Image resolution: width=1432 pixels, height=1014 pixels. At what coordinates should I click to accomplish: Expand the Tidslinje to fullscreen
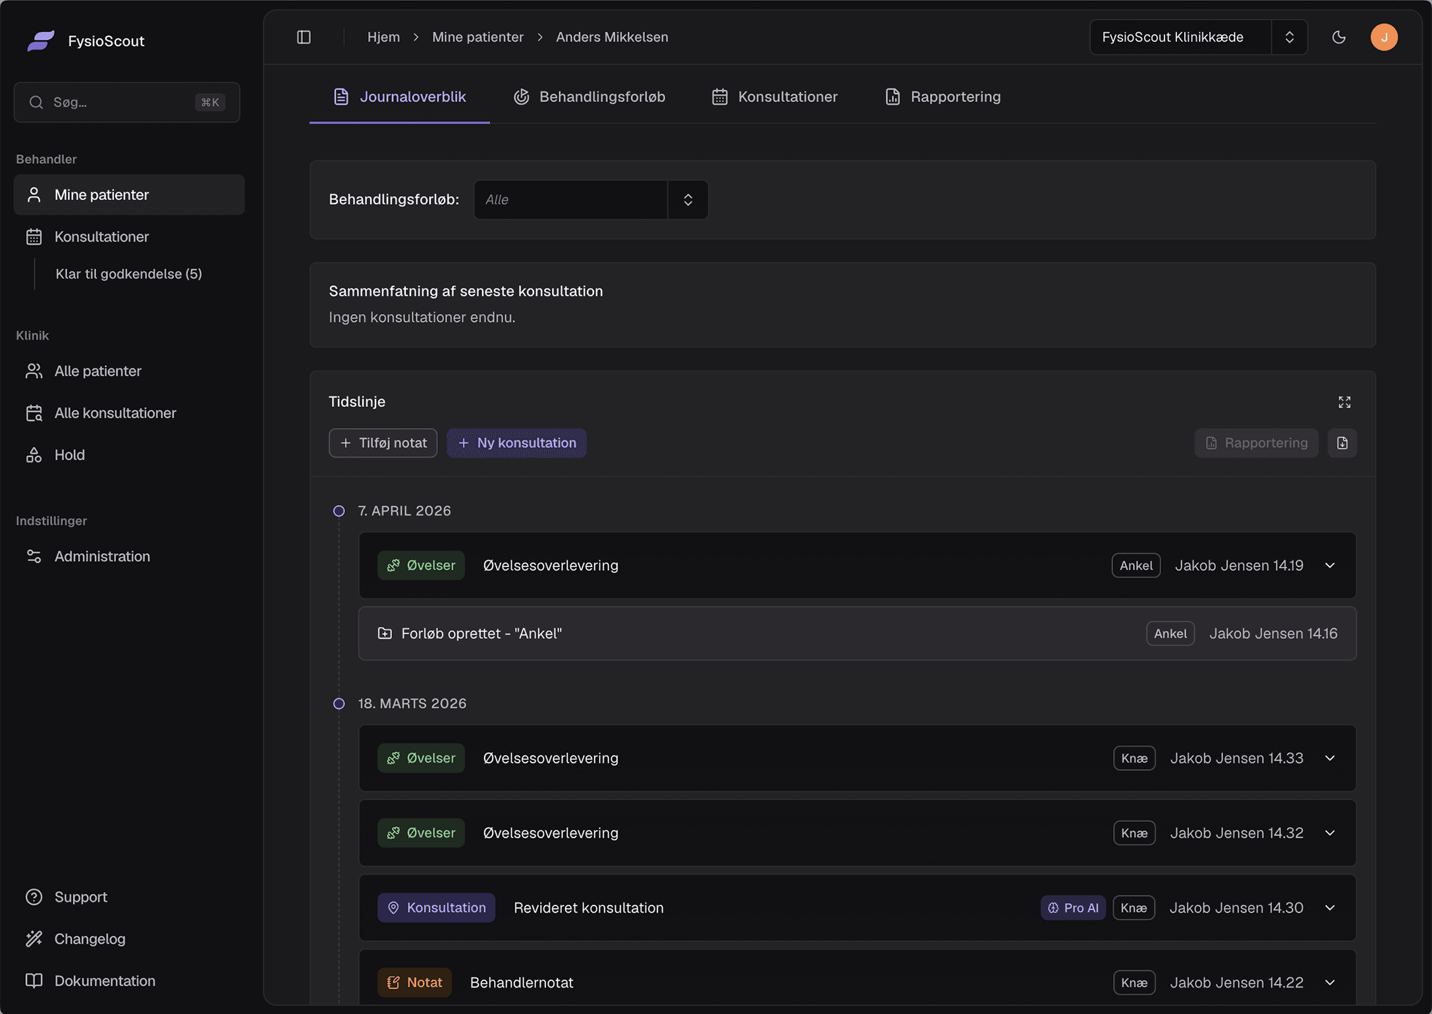[x=1344, y=402]
